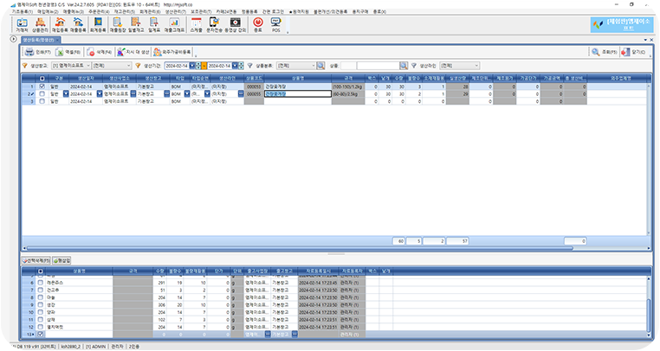
Task: Click the 선택삭제(F5) button
Action: click(36, 260)
